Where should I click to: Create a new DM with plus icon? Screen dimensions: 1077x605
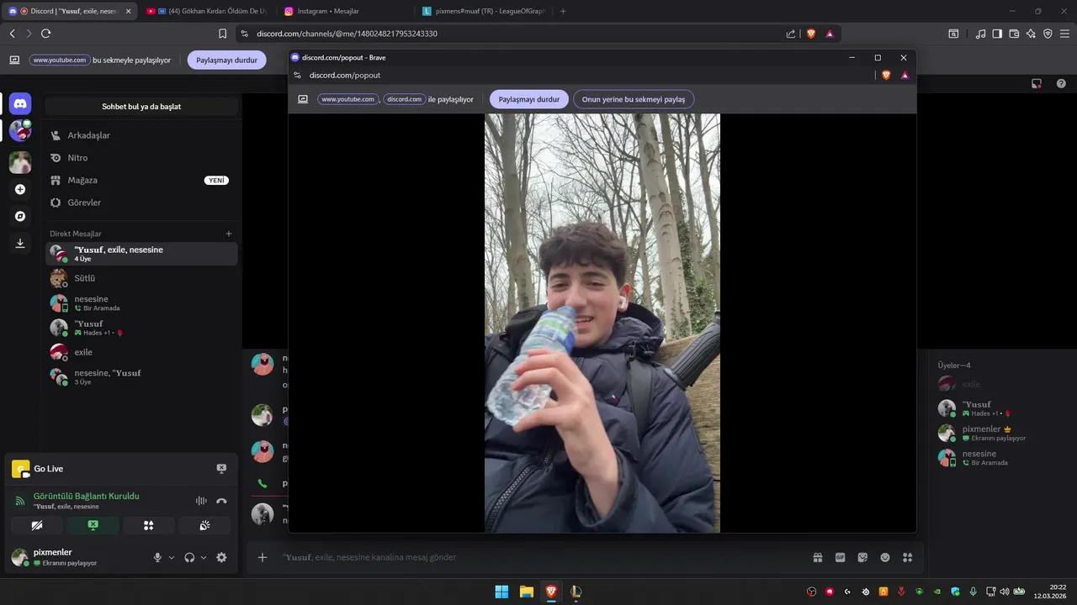pyautogui.click(x=229, y=234)
